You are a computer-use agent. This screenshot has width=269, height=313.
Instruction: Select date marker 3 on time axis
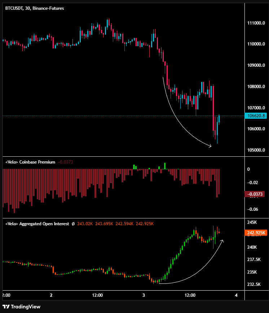(144, 295)
